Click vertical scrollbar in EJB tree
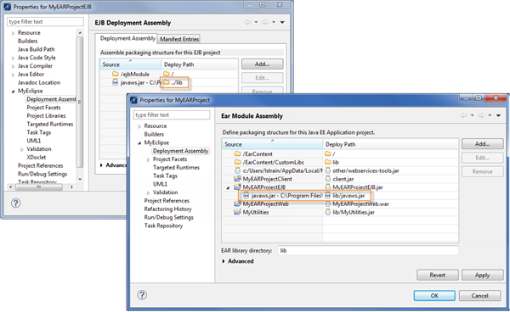 (x=80, y=101)
